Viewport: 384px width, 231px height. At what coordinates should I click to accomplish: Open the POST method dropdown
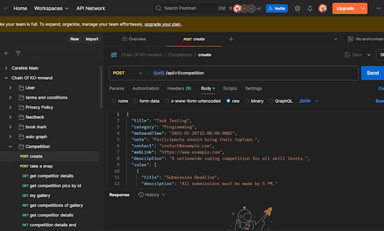[x=128, y=73]
